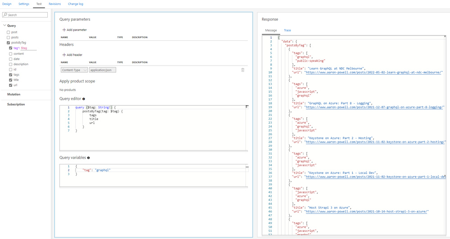
Task: Select the Message response tab
Action: click(271, 31)
